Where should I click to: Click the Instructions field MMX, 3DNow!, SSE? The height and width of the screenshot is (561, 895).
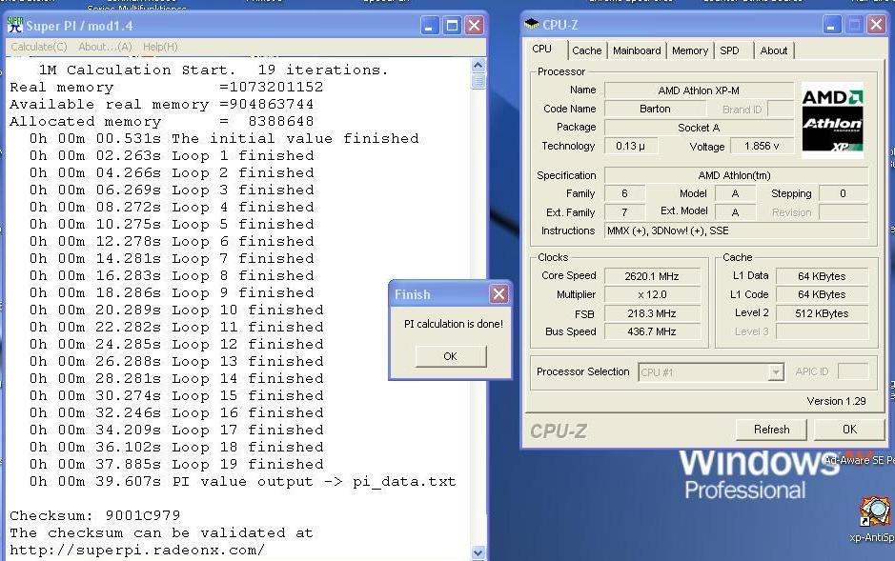(736, 230)
